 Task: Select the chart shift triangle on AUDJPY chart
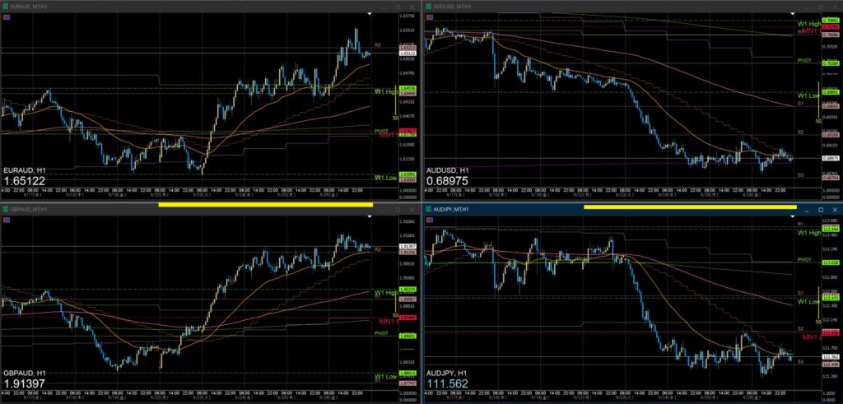point(793,216)
